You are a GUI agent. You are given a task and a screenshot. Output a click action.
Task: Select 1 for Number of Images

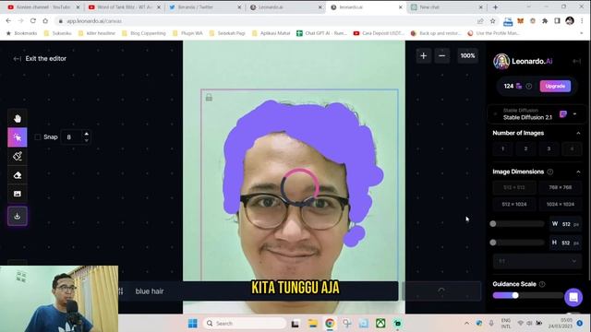click(x=502, y=148)
